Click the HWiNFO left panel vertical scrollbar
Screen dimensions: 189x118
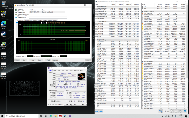point(140,59)
